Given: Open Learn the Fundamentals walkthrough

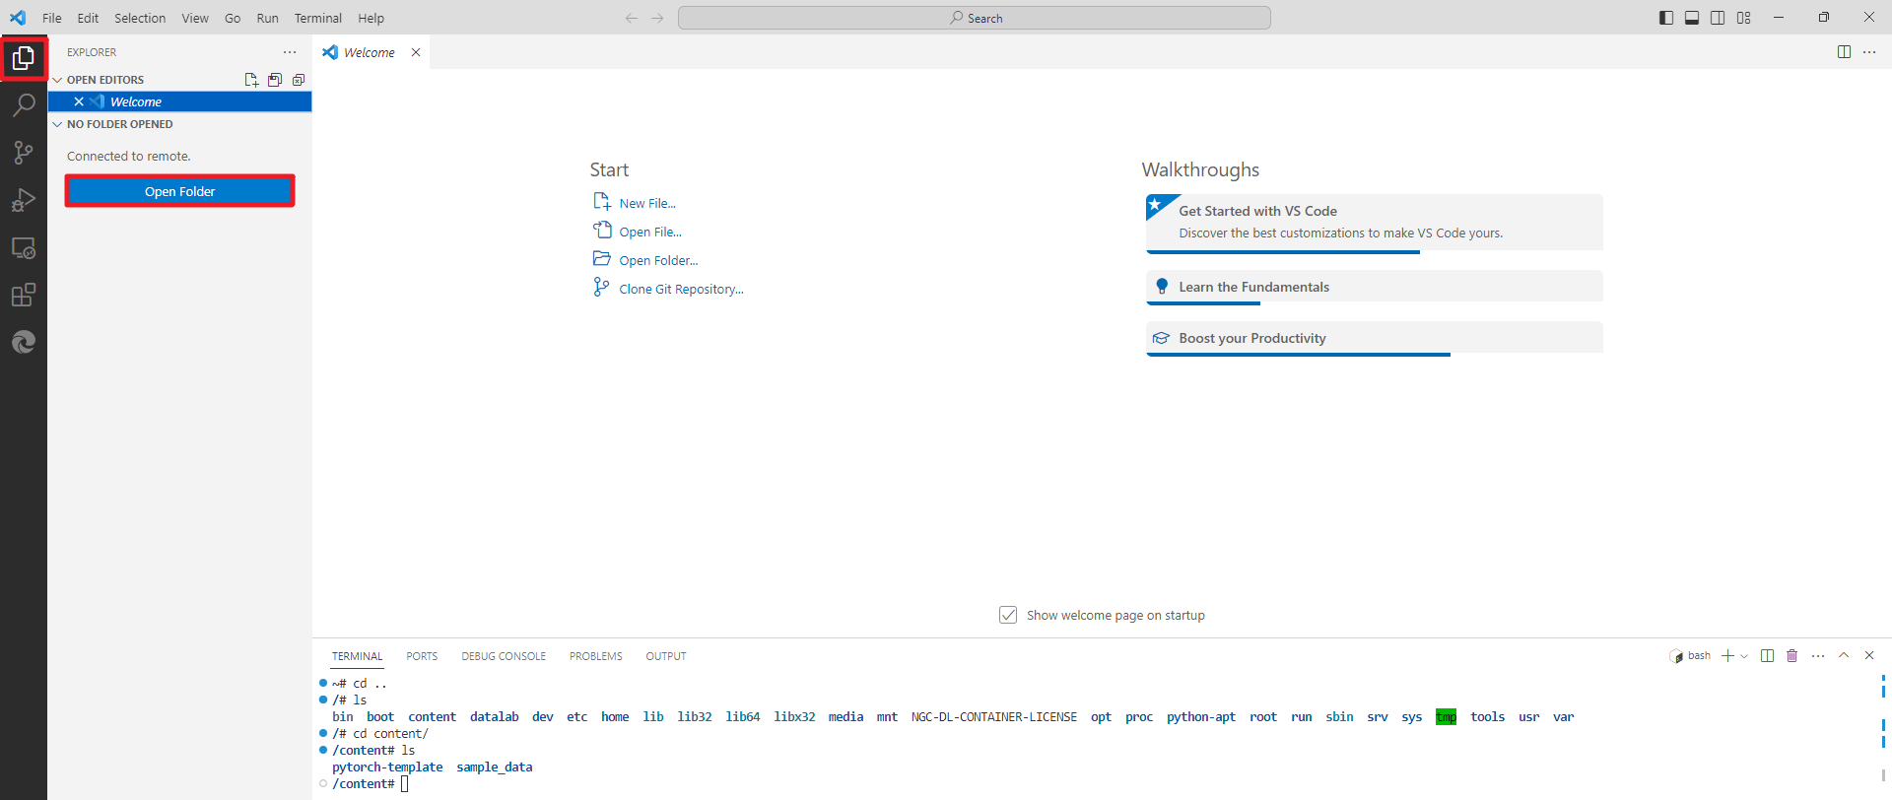Looking at the screenshot, I should pos(1375,287).
